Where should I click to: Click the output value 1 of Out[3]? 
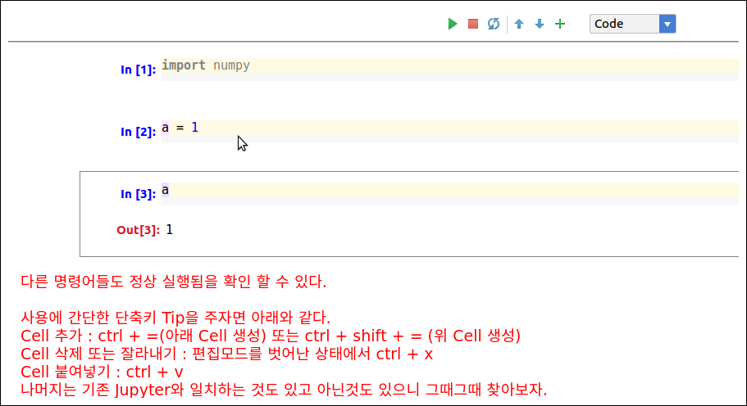[170, 230]
